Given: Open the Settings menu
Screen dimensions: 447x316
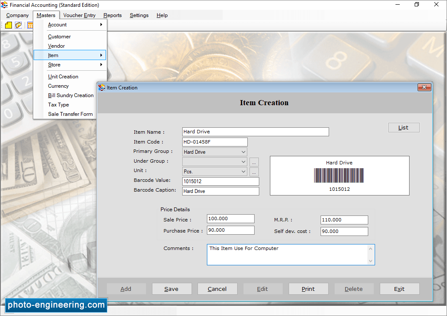Looking at the screenshot, I should 139,15.
